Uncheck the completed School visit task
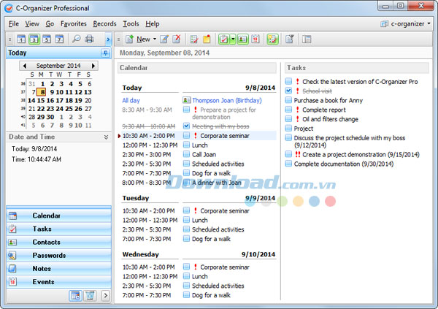438x309 pixels. [289, 91]
